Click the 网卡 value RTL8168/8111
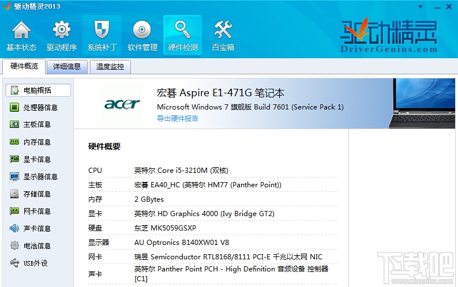 (x=228, y=256)
